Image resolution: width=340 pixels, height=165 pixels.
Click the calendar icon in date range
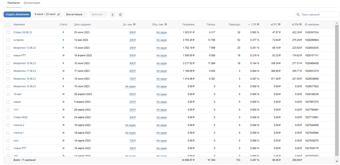click(x=59, y=14)
